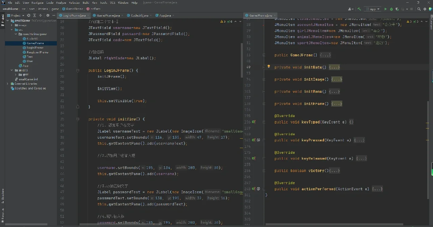Build project with the hammer icon
Viewport: 433px width, 227px height.
[x=359, y=9]
